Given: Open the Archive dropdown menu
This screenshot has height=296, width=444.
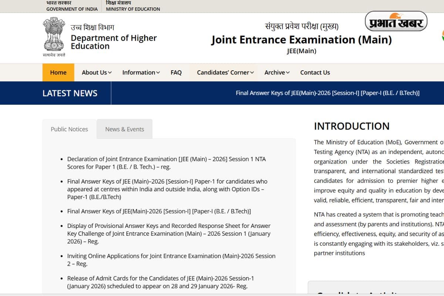Looking at the screenshot, I should tap(276, 73).
